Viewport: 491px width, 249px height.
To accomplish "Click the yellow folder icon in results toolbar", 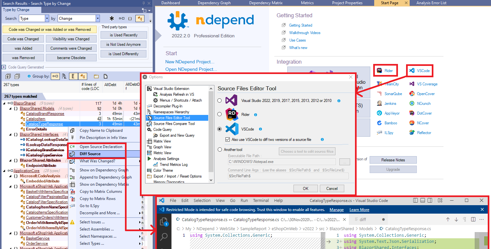I will [96, 76].
